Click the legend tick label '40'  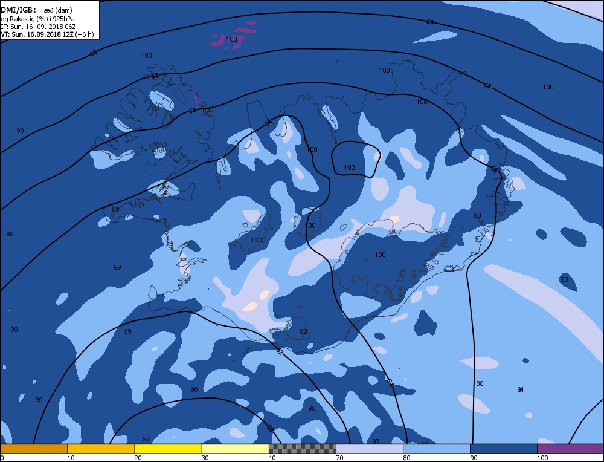(272, 458)
